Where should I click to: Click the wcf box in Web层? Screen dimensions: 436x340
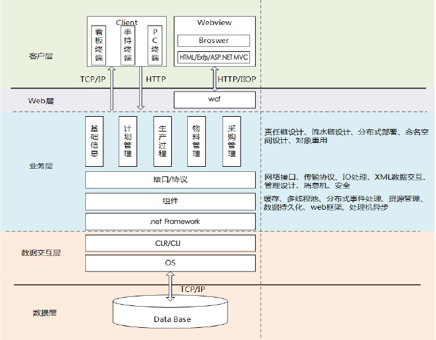click(x=214, y=100)
